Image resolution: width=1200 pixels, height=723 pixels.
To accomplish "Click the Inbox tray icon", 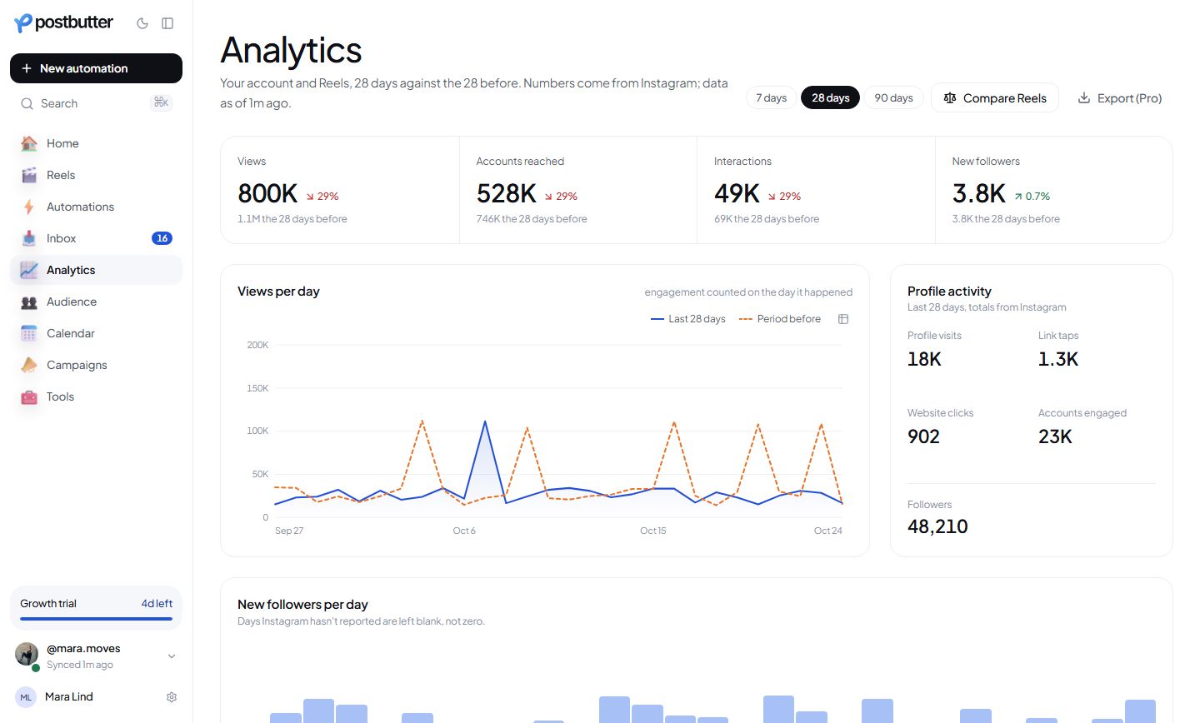I will click(x=29, y=238).
